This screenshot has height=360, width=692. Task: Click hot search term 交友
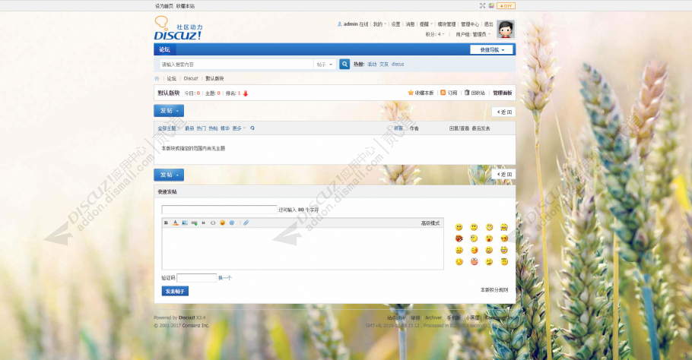[384, 65]
